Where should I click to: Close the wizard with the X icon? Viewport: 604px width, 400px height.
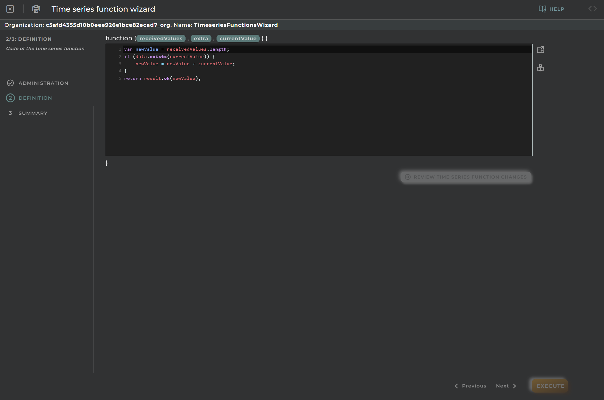point(10,9)
